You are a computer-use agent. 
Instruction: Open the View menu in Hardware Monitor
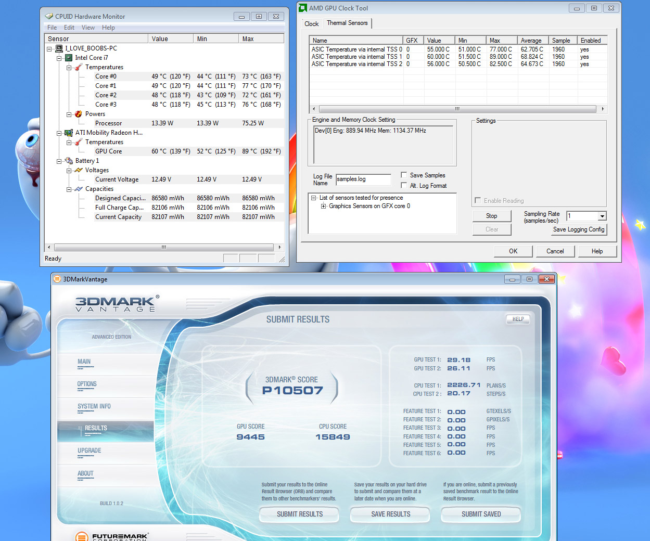(88, 28)
